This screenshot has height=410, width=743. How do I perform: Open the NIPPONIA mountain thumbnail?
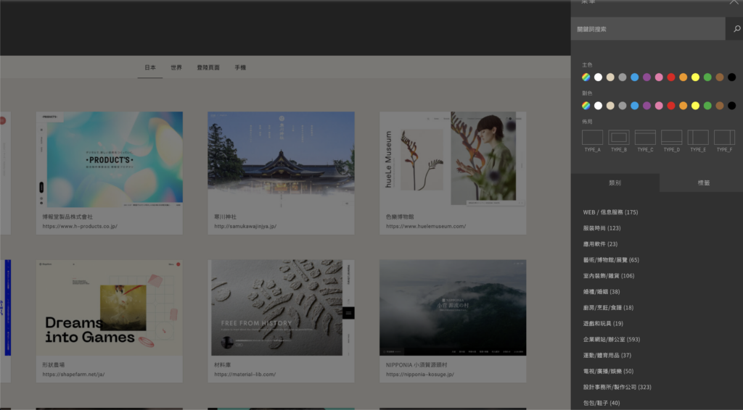tap(453, 307)
